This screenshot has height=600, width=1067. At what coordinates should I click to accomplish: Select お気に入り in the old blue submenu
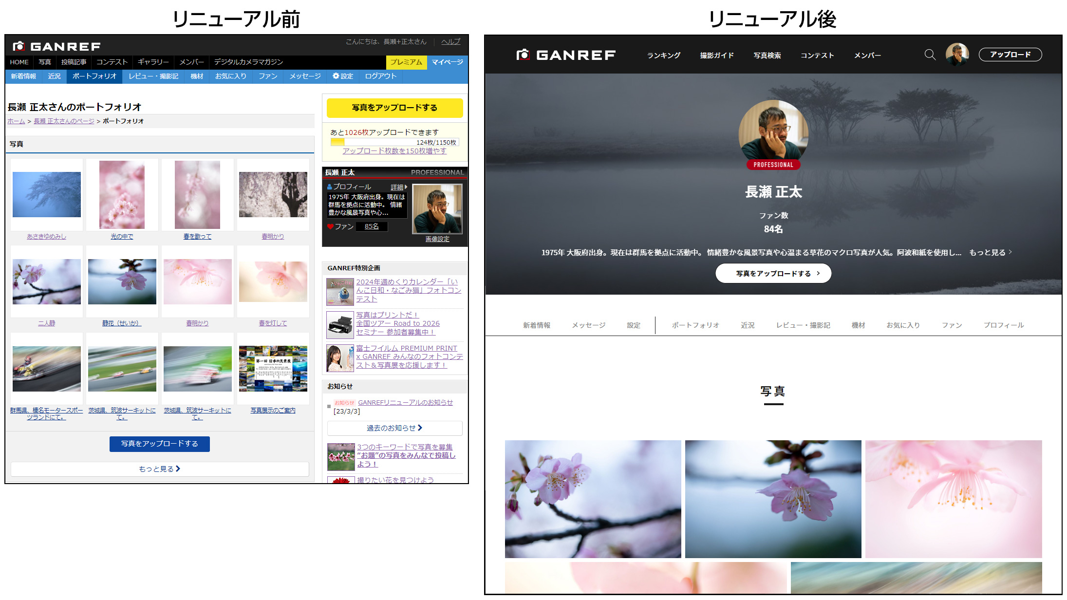click(x=231, y=76)
